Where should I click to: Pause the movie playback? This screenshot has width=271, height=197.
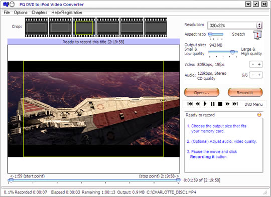pyautogui.click(x=213, y=104)
